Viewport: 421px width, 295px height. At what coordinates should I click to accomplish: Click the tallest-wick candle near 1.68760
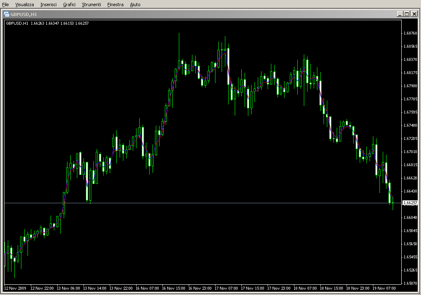coord(179,51)
